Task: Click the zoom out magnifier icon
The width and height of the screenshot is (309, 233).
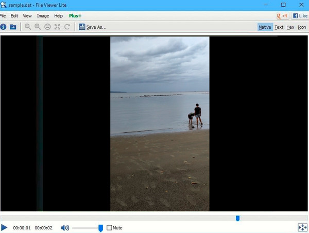Action: (28, 27)
